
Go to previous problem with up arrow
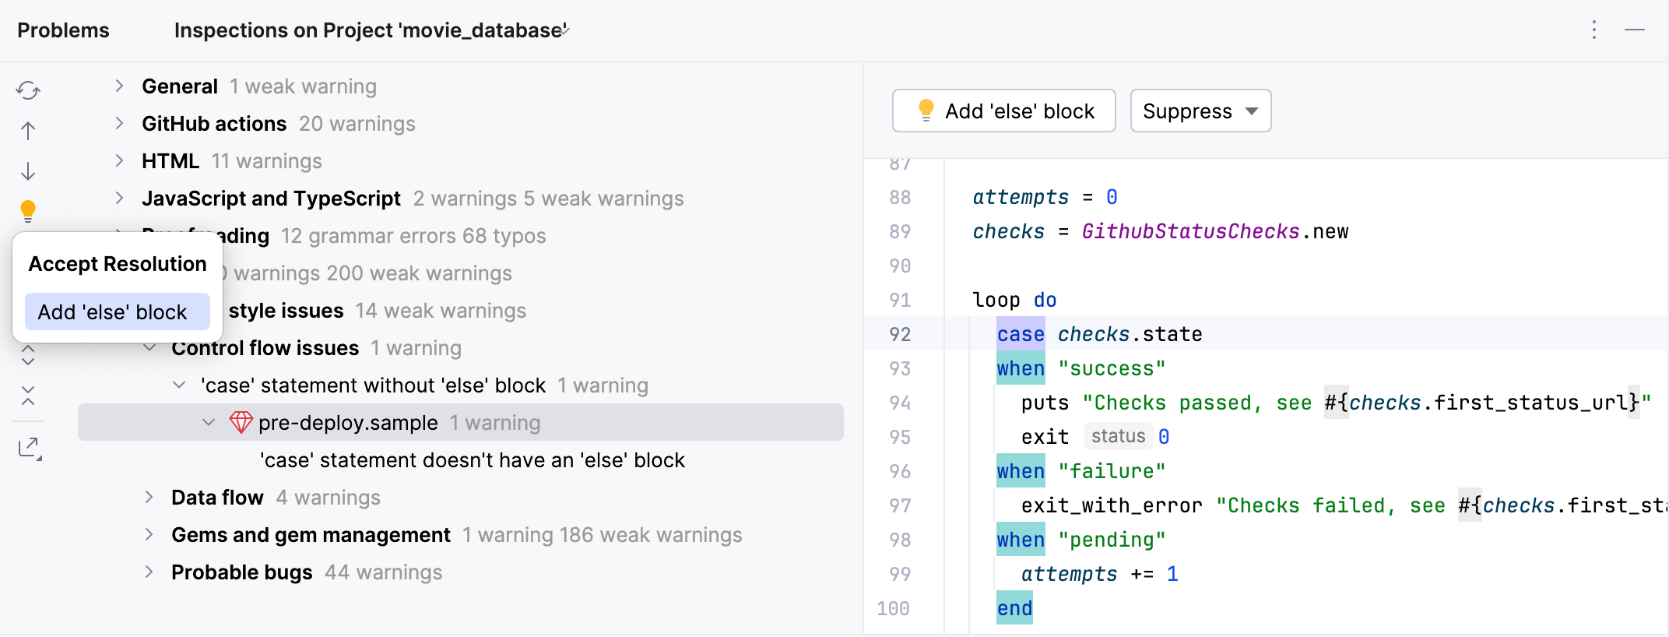click(x=28, y=131)
